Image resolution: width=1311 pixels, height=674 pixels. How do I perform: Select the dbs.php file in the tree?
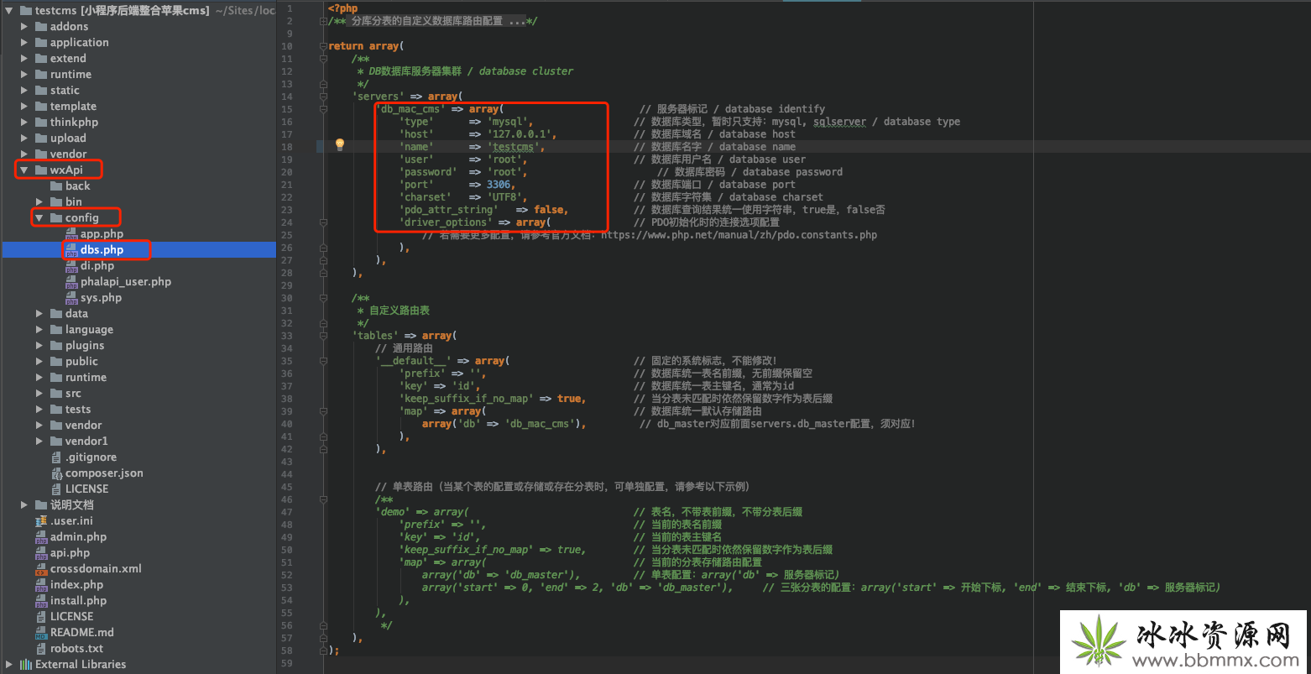pos(102,250)
